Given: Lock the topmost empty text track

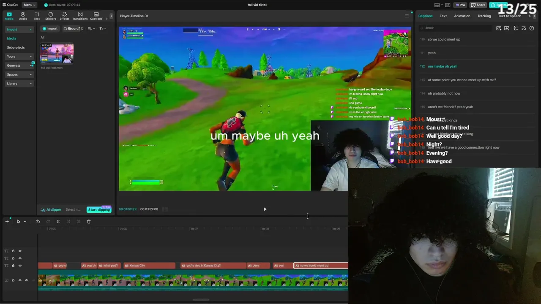Looking at the screenshot, I should pyautogui.click(x=13, y=251).
